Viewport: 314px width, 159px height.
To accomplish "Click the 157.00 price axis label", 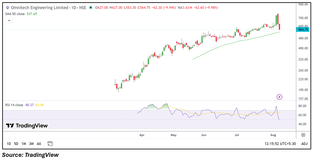I will [x=303, y=99].
